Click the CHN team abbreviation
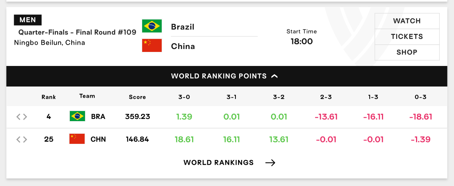 [x=98, y=139]
